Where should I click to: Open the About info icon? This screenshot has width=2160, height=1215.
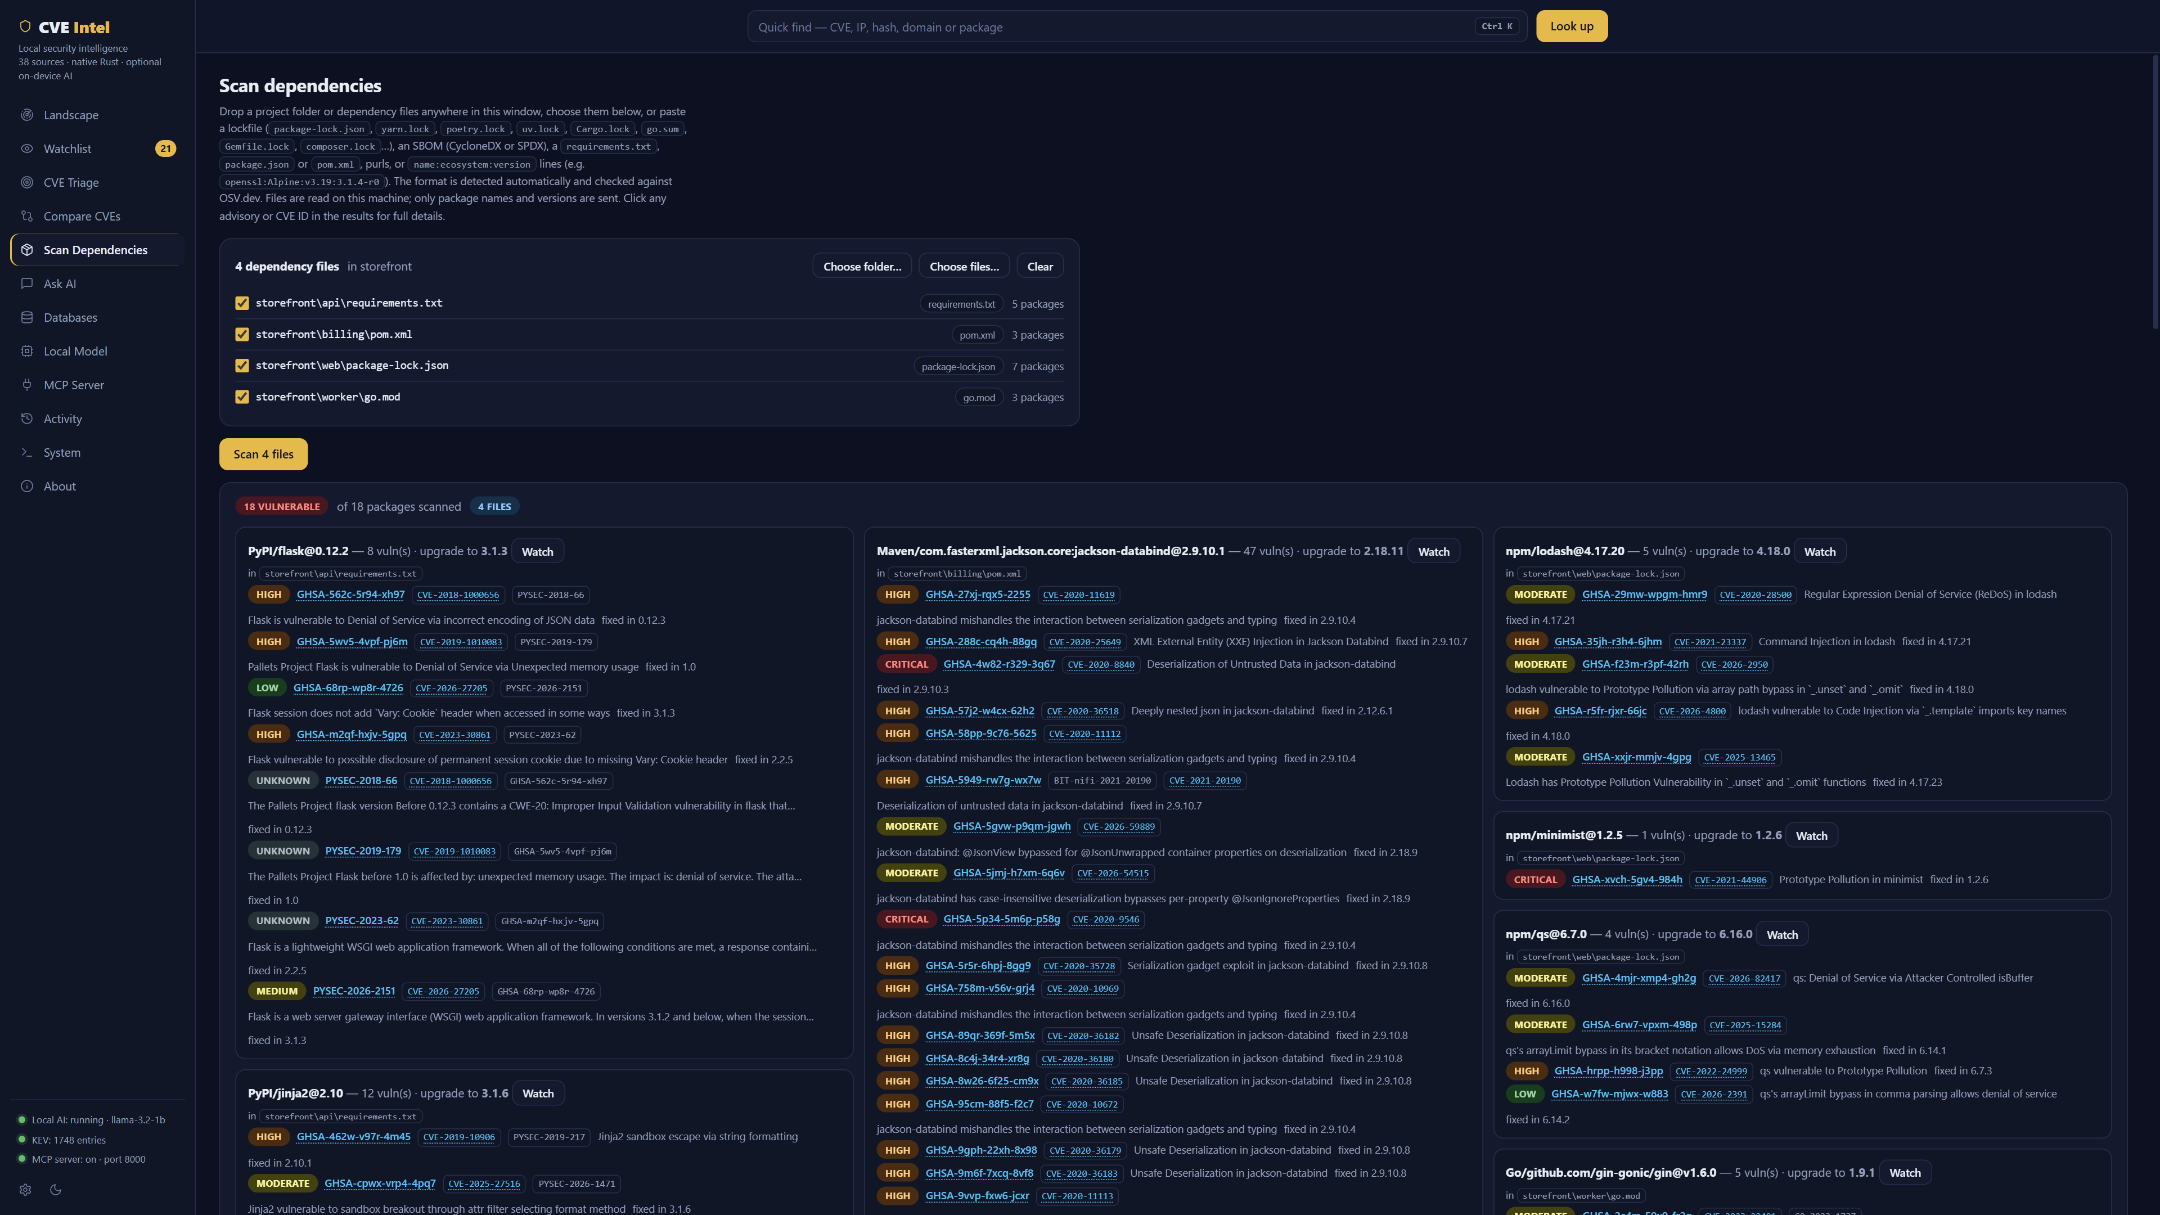[27, 485]
